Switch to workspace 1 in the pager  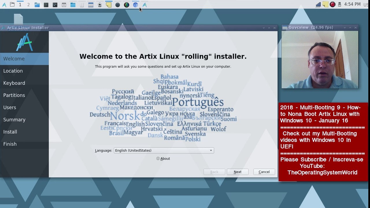tap(20, 5)
